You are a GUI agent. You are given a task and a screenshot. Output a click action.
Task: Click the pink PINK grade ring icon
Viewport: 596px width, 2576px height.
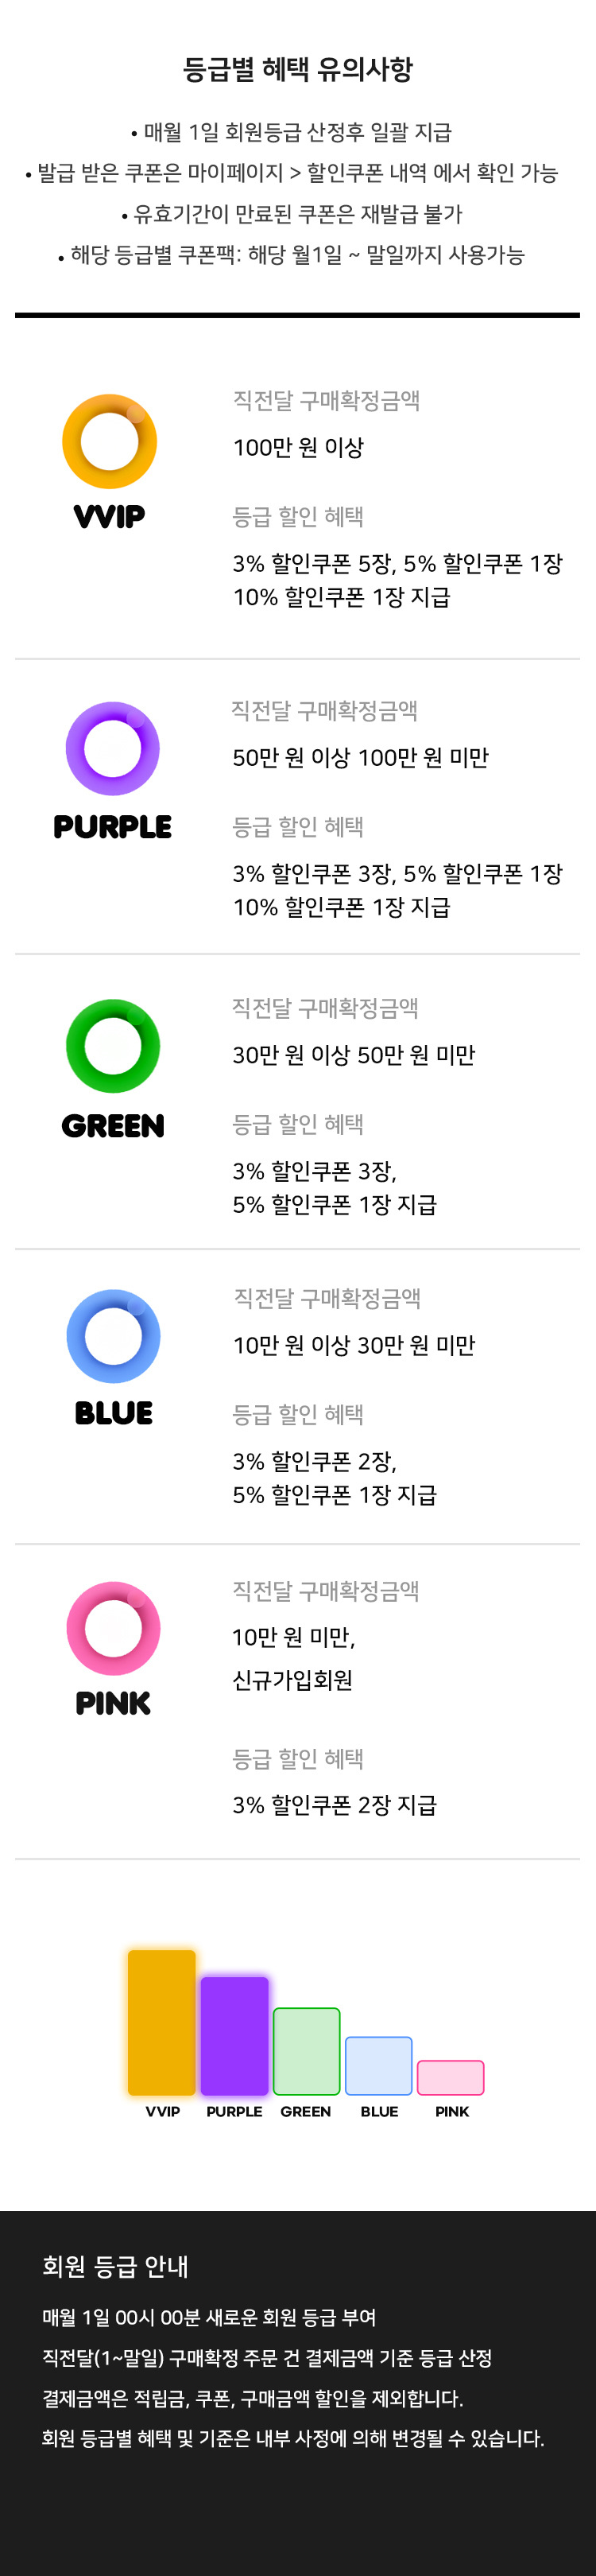coord(113,1628)
